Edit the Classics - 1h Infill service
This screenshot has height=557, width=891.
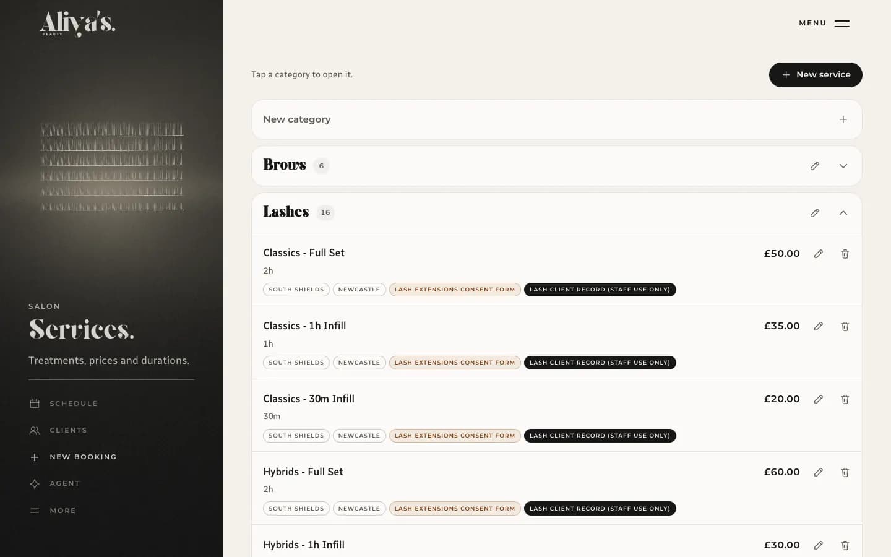(819, 326)
